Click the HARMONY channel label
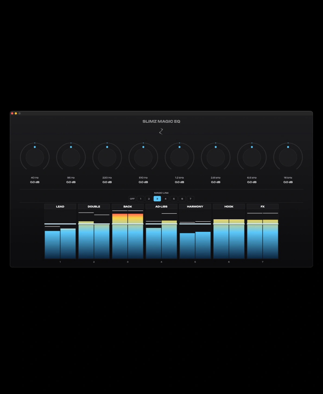 coord(195,207)
